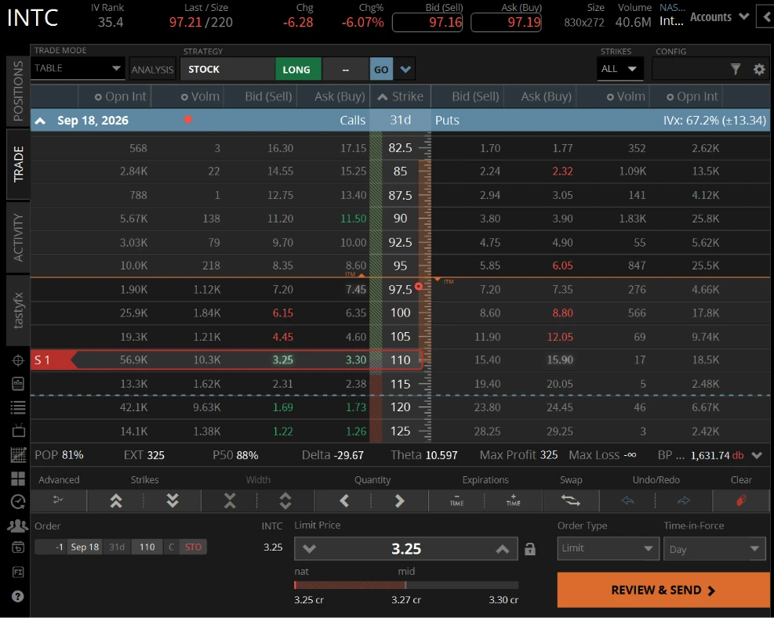Decrease Quantity with the left arrow
This screenshot has height=618, width=774.
pyautogui.click(x=344, y=501)
